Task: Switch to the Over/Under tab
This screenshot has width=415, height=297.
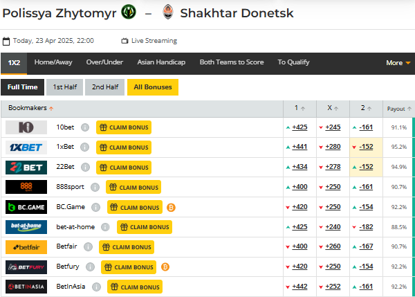Action: point(104,62)
